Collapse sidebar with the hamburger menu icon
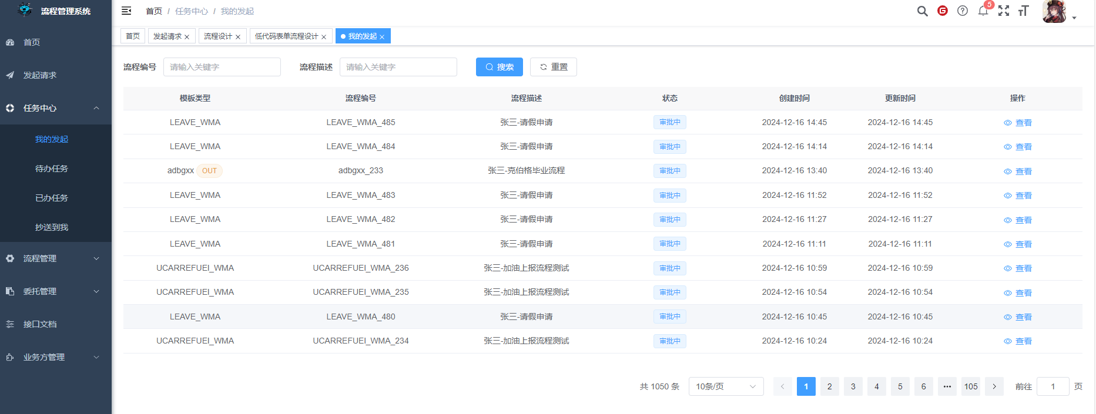This screenshot has height=414, width=1096. [x=126, y=11]
